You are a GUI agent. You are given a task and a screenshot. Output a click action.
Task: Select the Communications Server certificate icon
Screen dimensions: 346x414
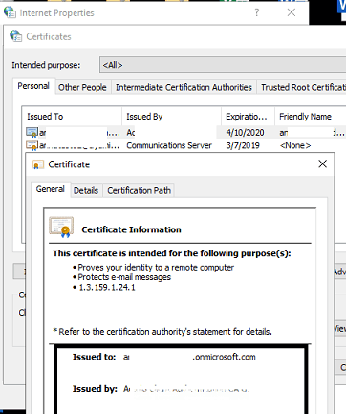pyautogui.click(x=32, y=145)
